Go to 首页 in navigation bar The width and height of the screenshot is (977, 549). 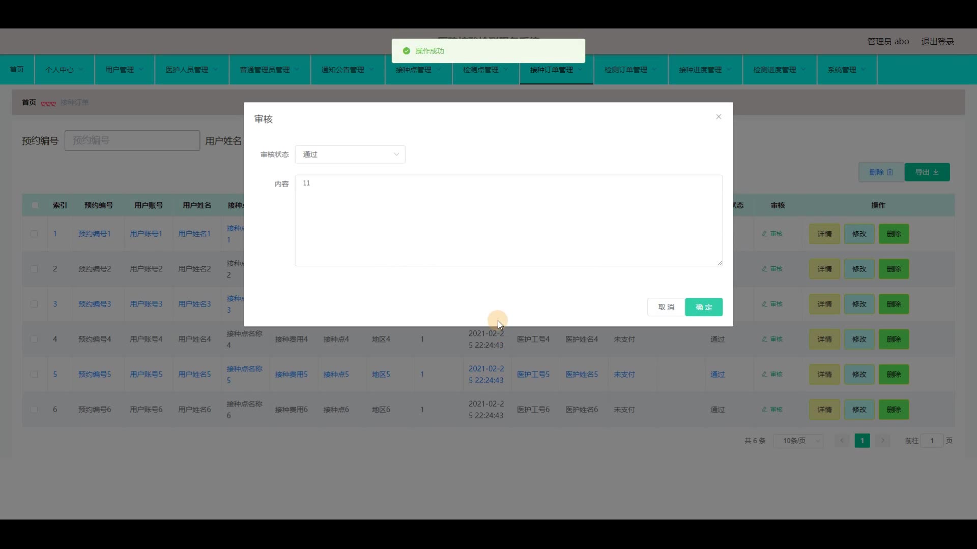[x=17, y=69]
